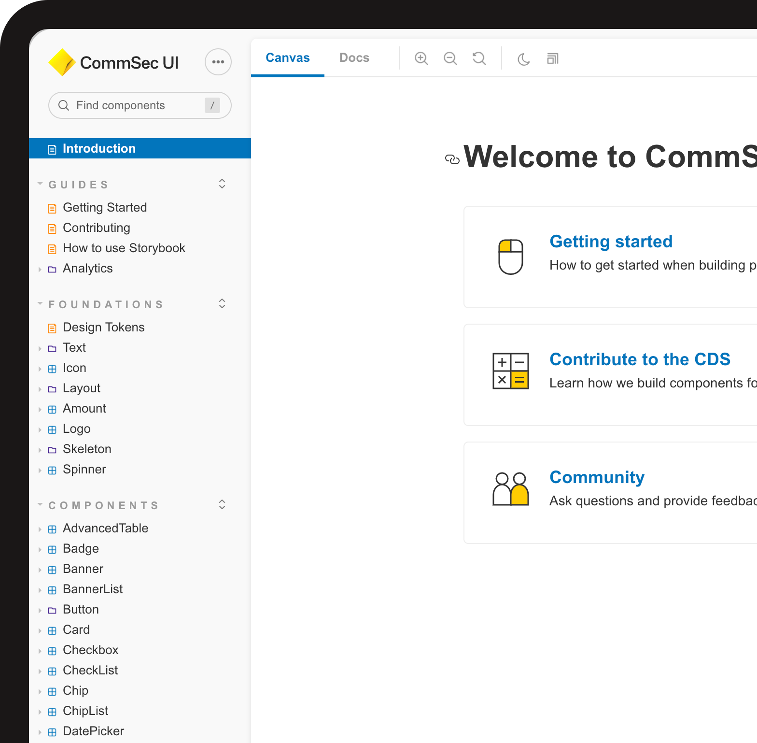Click the CommSec UI title text

click(x=129, y=63)
